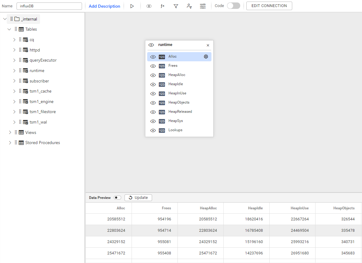
Task: Select the filter funnel icon
Action: click(176, 6)
